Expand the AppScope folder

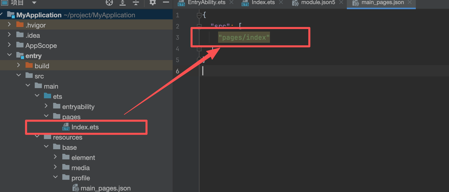[9, 45]
